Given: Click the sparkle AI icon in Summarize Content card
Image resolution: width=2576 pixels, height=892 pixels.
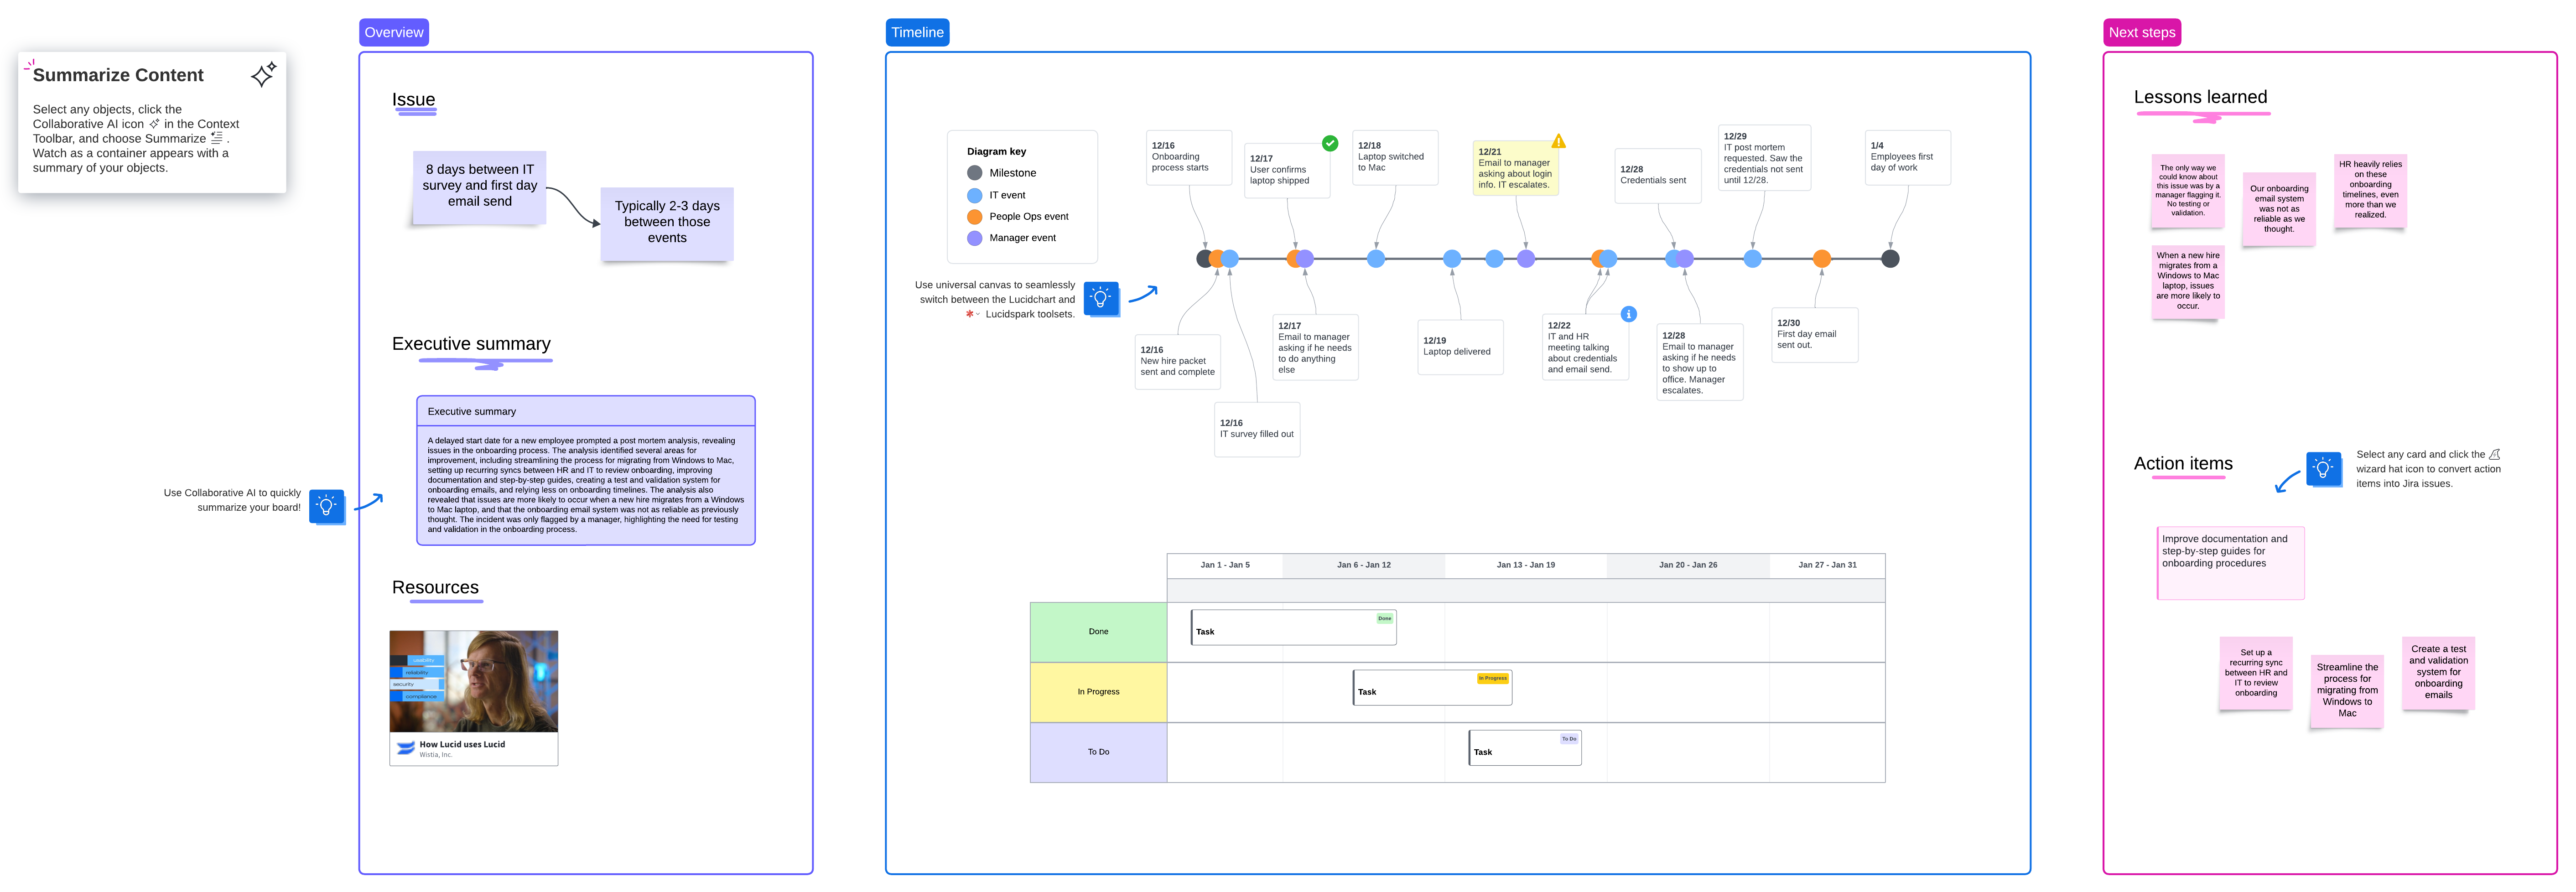Looking at the screenshot, I should click(x=263, y=75).
